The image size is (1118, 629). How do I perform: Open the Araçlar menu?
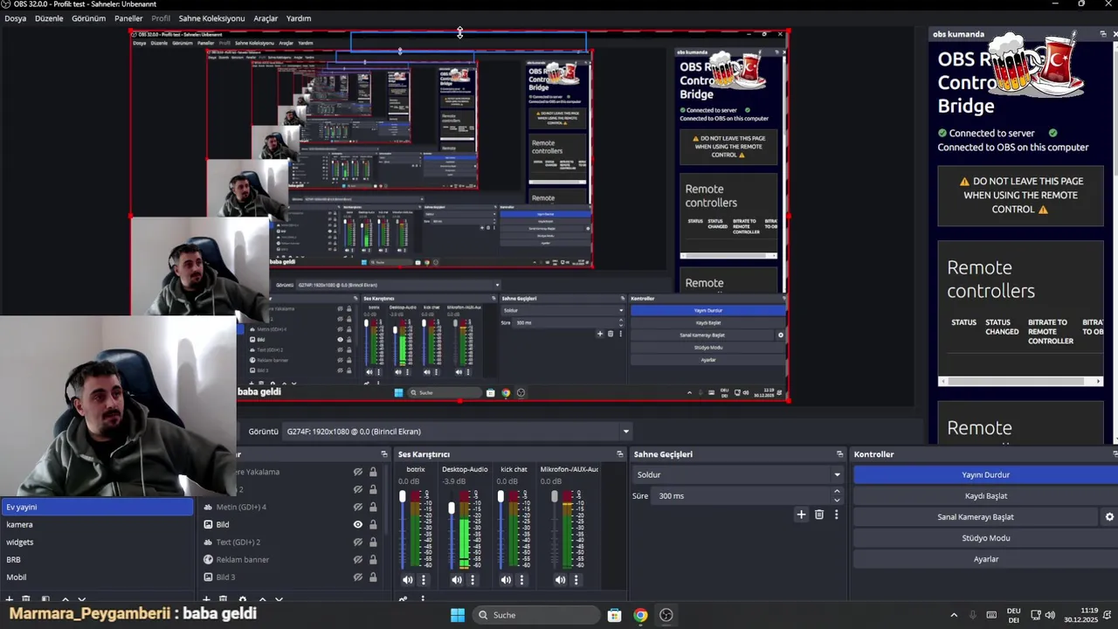point(266,18)
